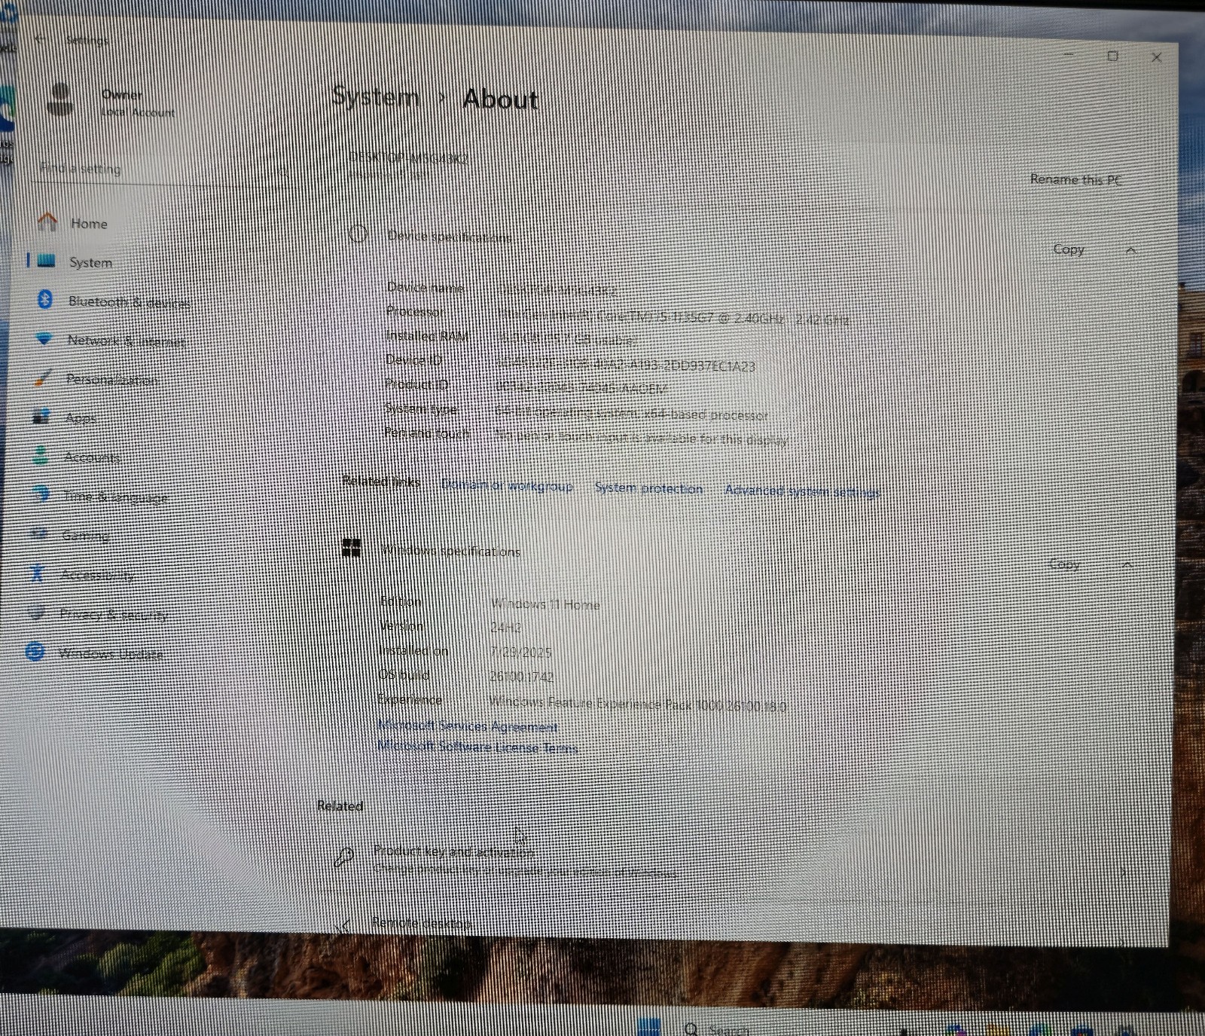Select the Installed RAM value text
The image size is (1205, 1036).
click(x=567, y=340)
